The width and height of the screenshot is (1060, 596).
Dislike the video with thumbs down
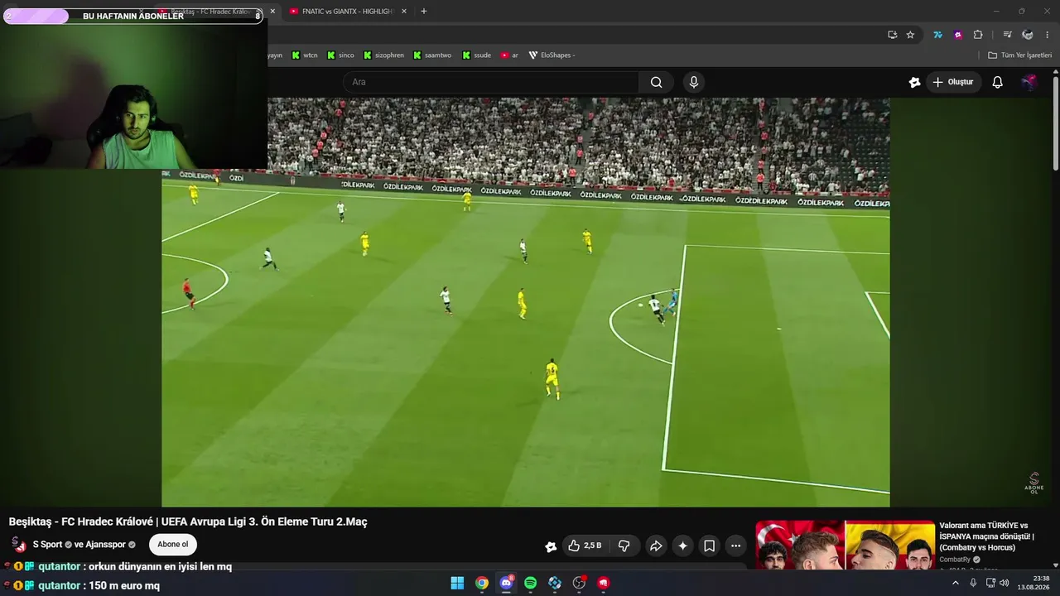tap(624, 546)
